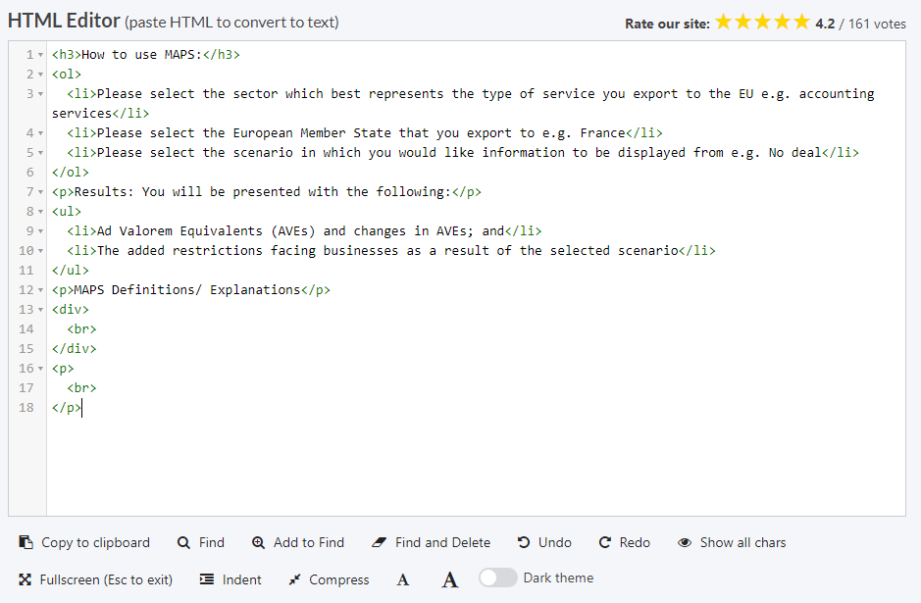This screenshot has height=603, width=921.
Task: Decrease font size with small A
Action: [x=403, y=579]
